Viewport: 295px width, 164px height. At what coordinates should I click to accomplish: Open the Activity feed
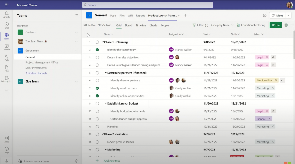pyautogui.click(x=6, y=14)
